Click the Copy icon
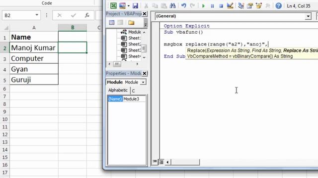 coord(155,5)
